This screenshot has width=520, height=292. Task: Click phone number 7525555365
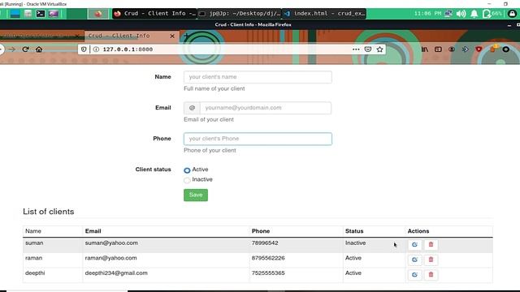[268, 273]
